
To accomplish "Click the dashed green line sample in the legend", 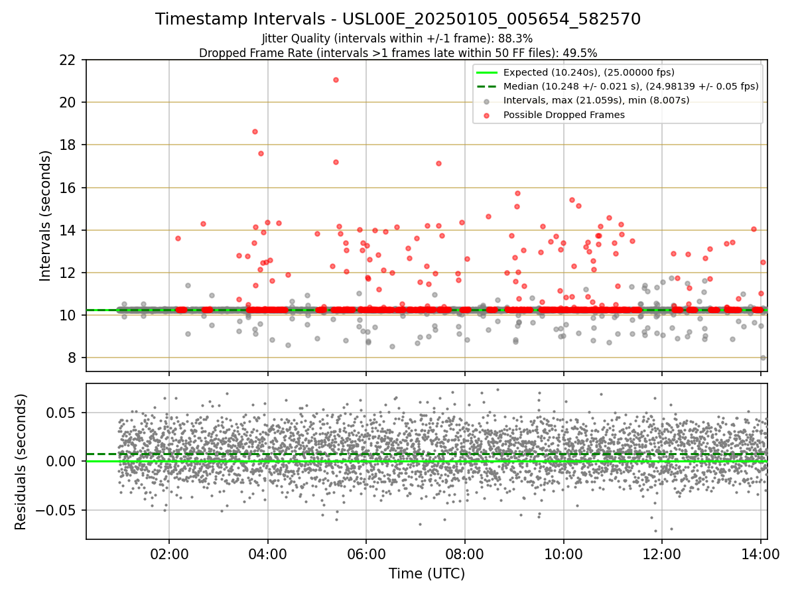I will coord(487,86).
